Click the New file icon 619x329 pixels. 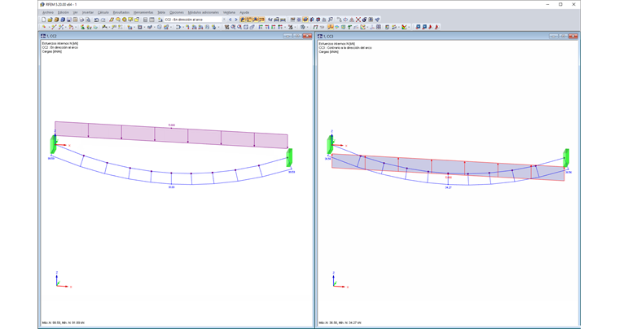(43, 20)
